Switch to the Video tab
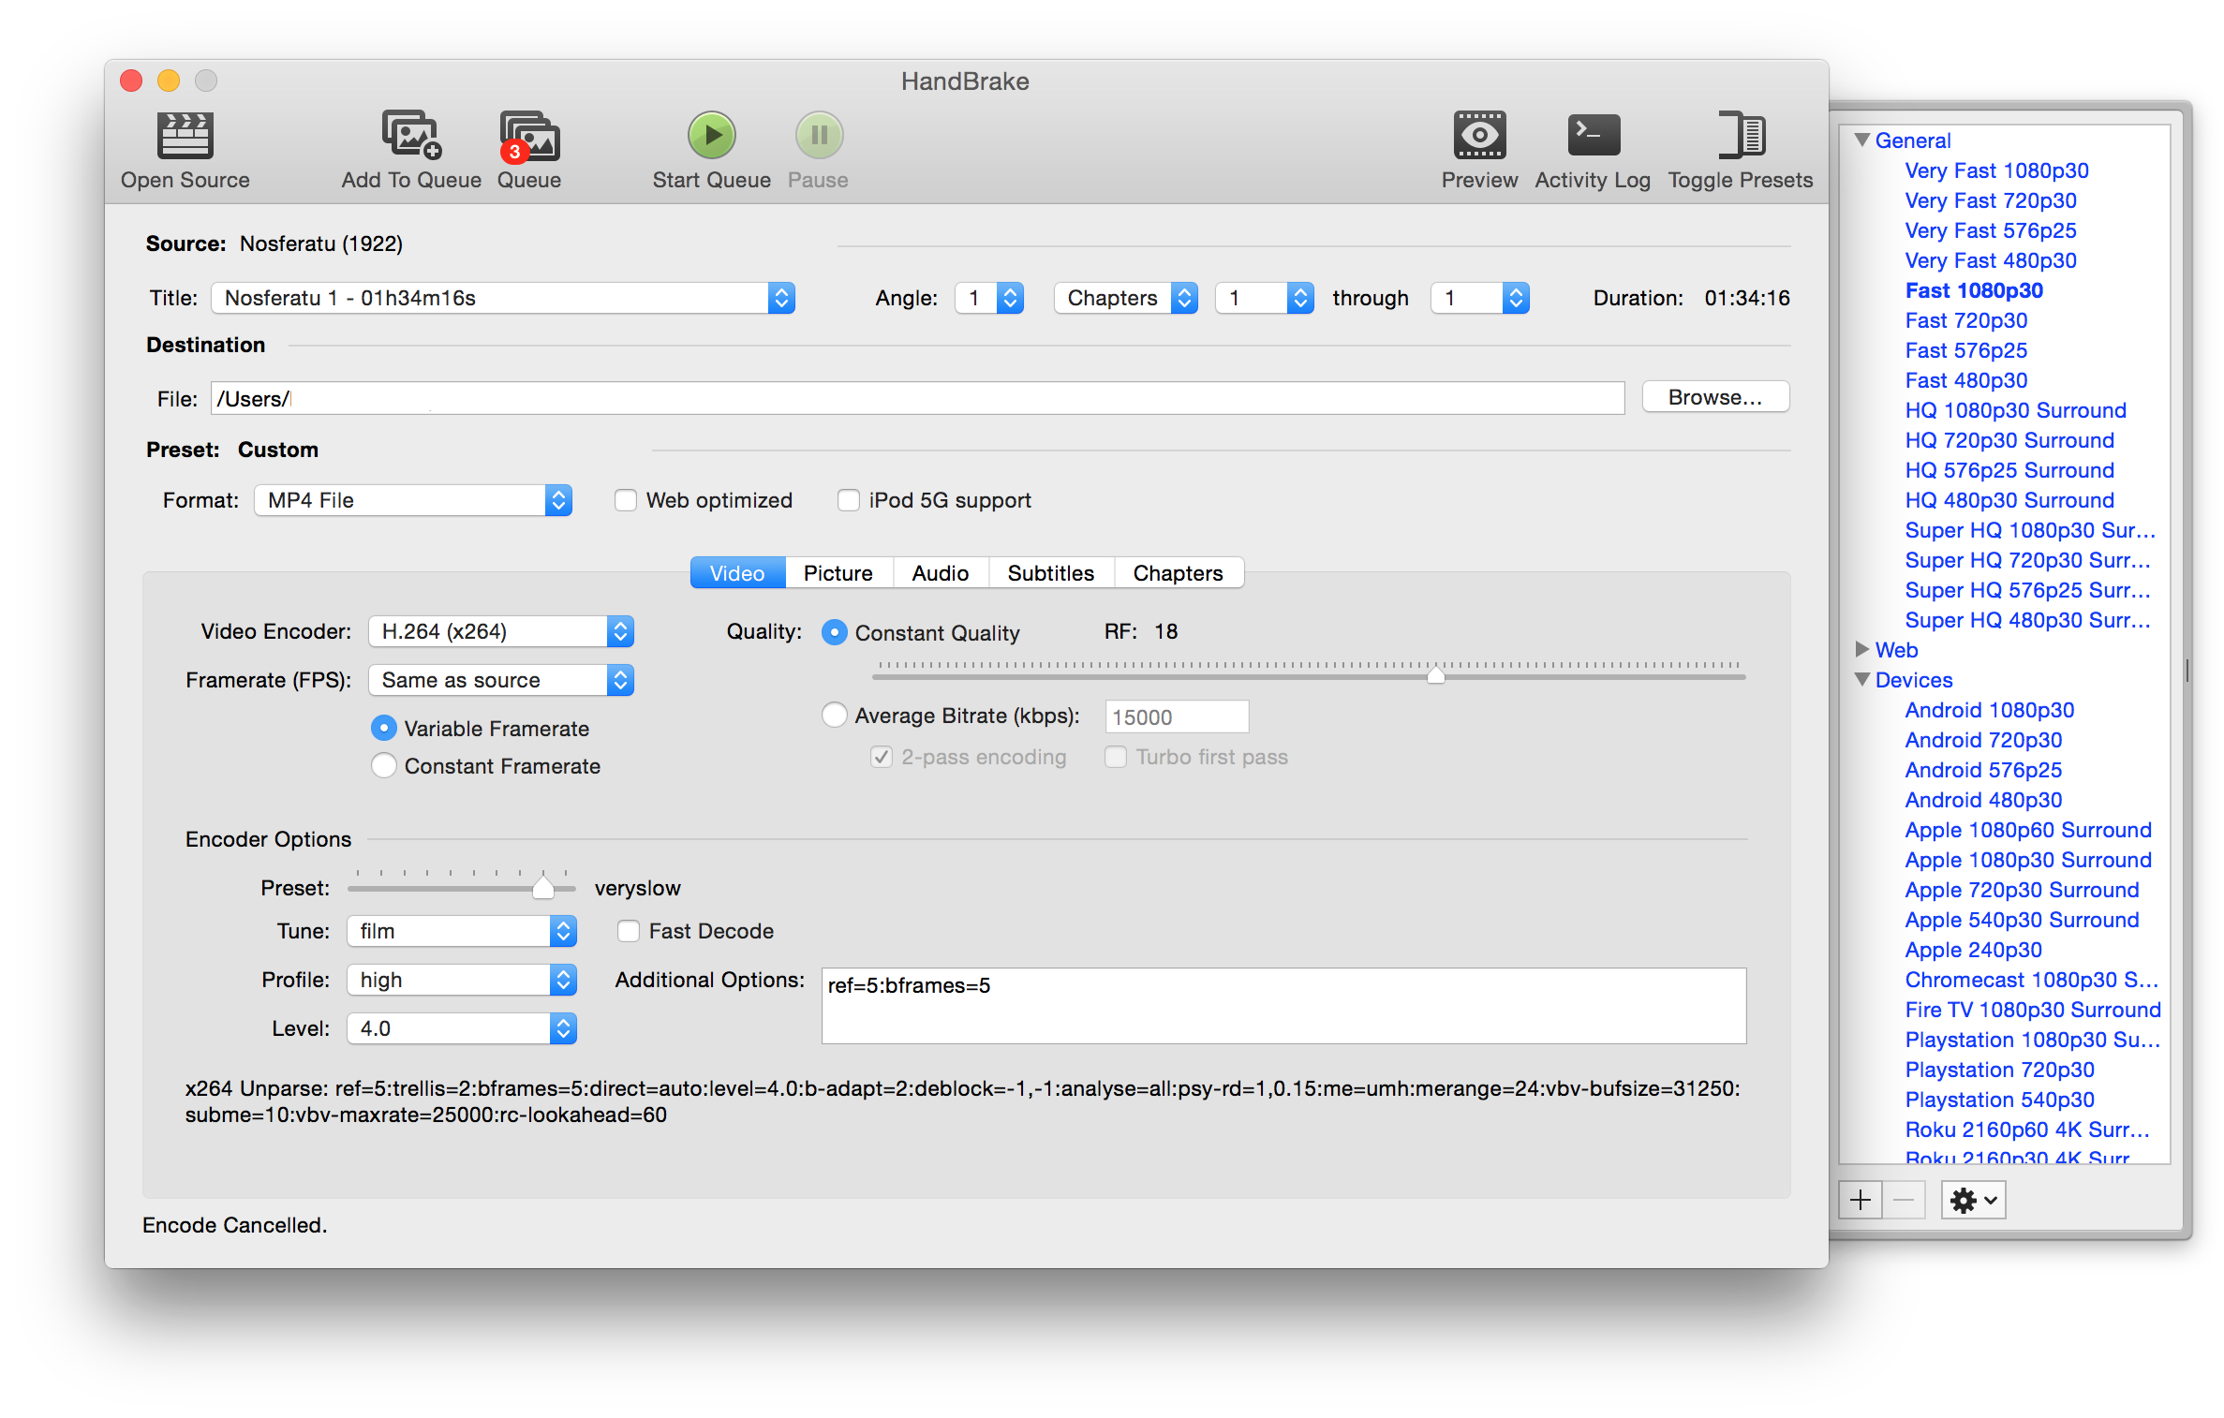2224x1418 pixels. [x=737, y=573]
